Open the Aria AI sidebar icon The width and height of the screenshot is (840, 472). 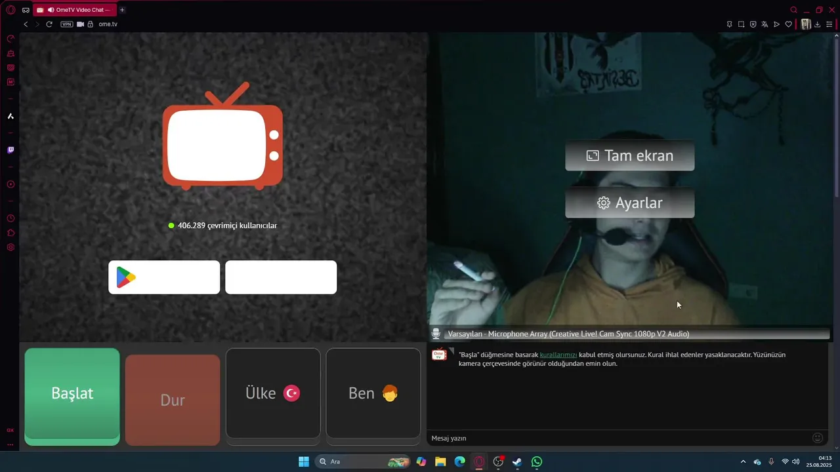click(10, 116)
